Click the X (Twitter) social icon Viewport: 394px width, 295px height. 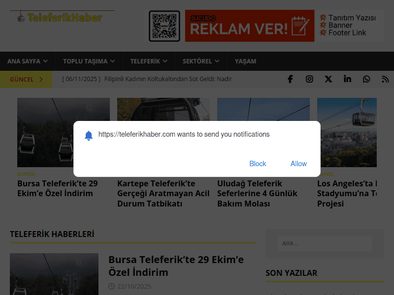pos(328,79)
